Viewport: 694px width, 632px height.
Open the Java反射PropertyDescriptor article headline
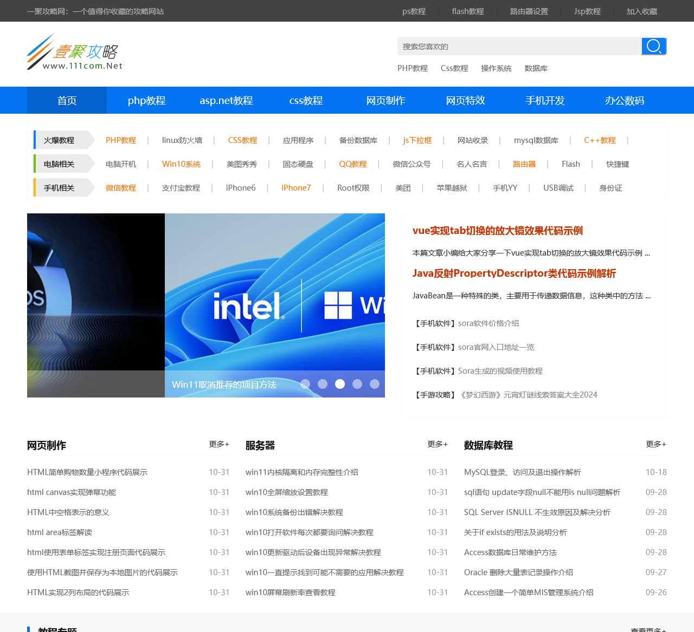(x=514, y=273)
